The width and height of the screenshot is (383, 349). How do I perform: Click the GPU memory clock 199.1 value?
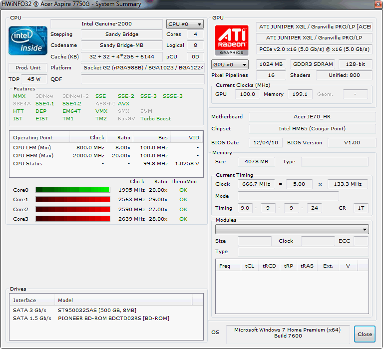point(300,94)
